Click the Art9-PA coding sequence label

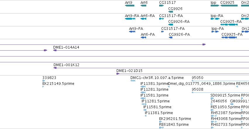(136, 29)
